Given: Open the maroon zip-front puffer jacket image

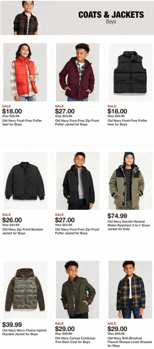Looking at the screenshot, I should (x=78, y=72).
